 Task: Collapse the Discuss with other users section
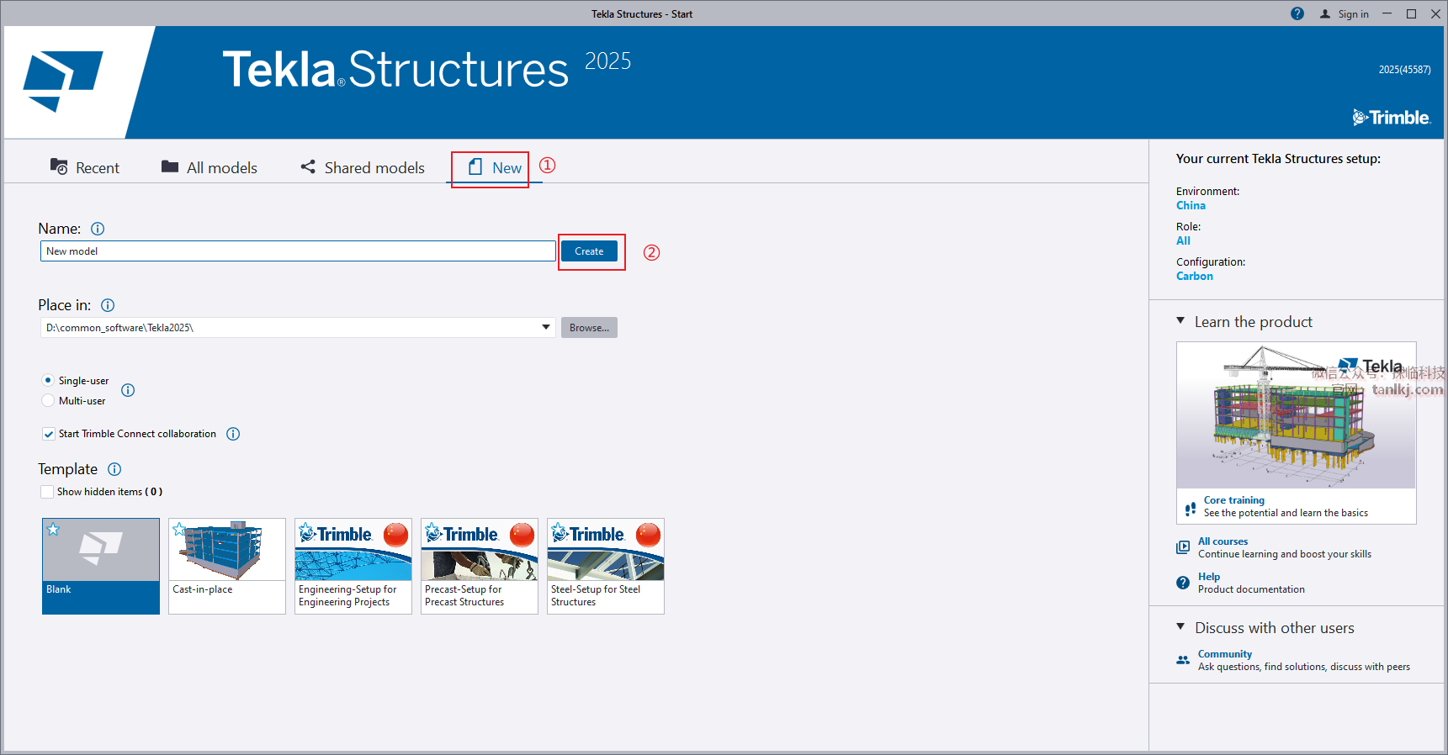coord(1180,627)
